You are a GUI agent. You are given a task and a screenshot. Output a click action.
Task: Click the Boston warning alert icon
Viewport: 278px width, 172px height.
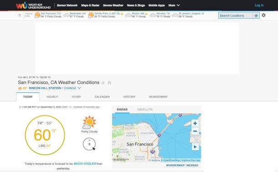click(x=146, y=14)
